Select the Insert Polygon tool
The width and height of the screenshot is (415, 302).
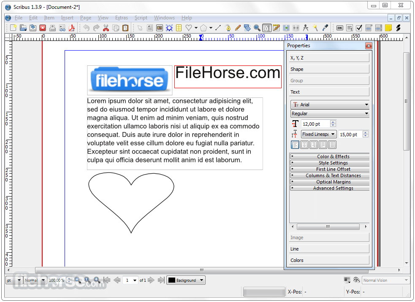[203, 28]
